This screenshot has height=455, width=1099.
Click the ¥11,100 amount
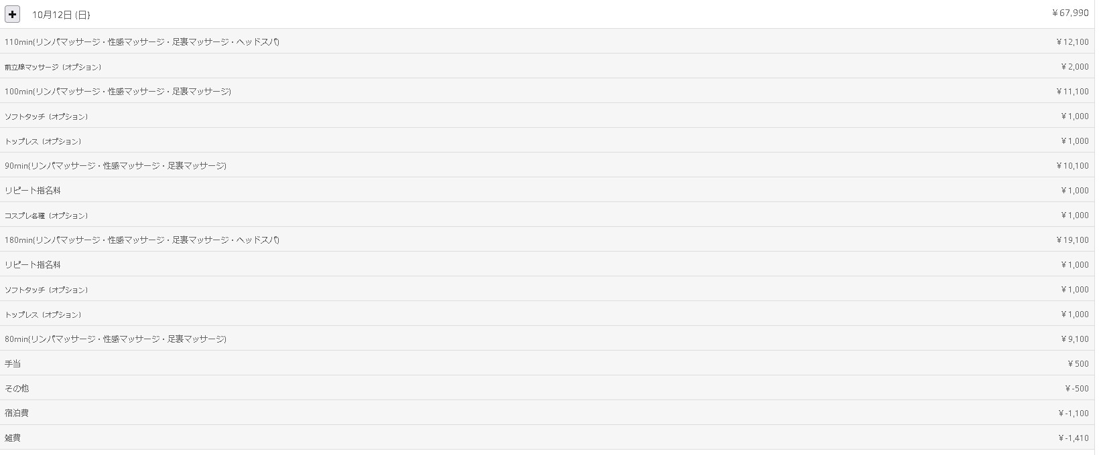(1072, 91)
